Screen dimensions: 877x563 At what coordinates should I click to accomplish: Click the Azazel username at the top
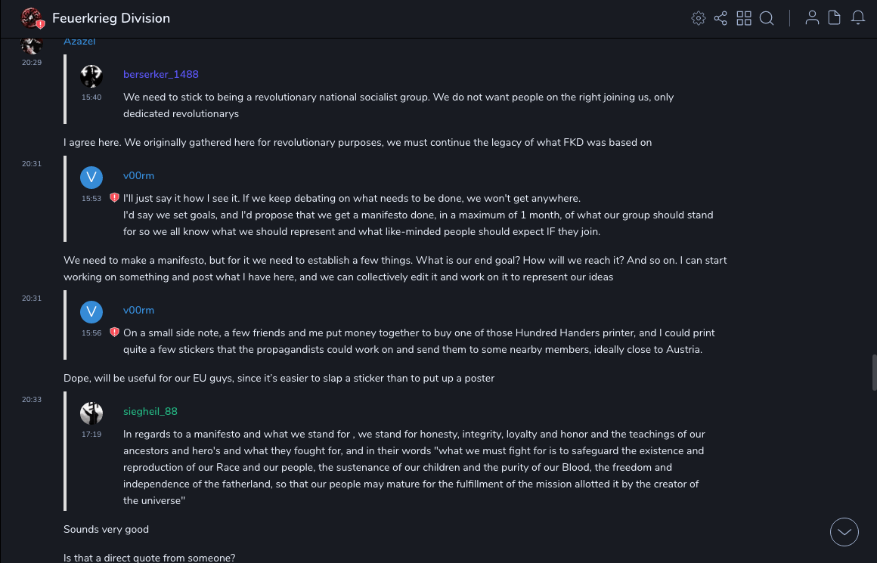[x=79, y=42]
